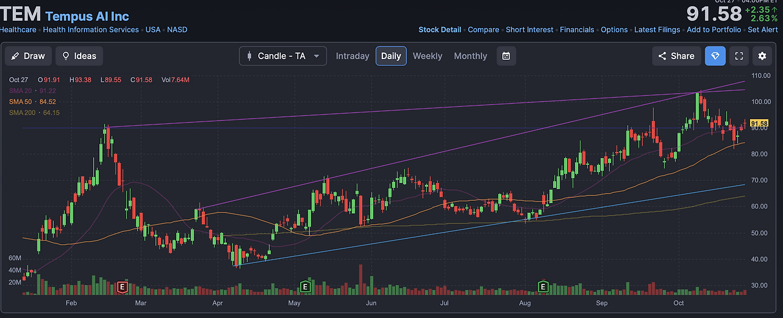Click the SMA 50 indicator label
This screenshot has width=783, height=318.
click(x=32, y=101)
